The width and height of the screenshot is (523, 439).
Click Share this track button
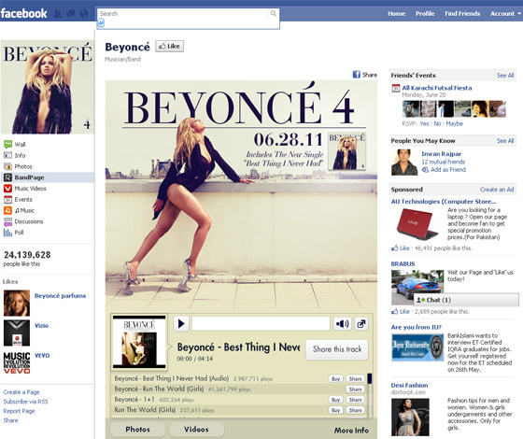point(337,349)
